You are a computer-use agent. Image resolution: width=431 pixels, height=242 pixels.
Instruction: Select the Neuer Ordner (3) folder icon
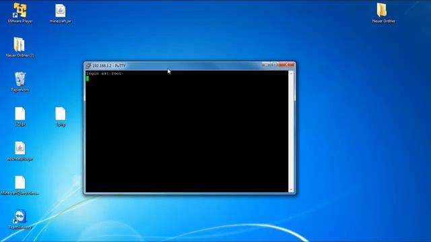(x=20, y=47)
